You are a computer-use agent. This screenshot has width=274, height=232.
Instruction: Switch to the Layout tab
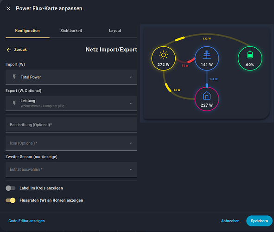(x=115, y=31)
